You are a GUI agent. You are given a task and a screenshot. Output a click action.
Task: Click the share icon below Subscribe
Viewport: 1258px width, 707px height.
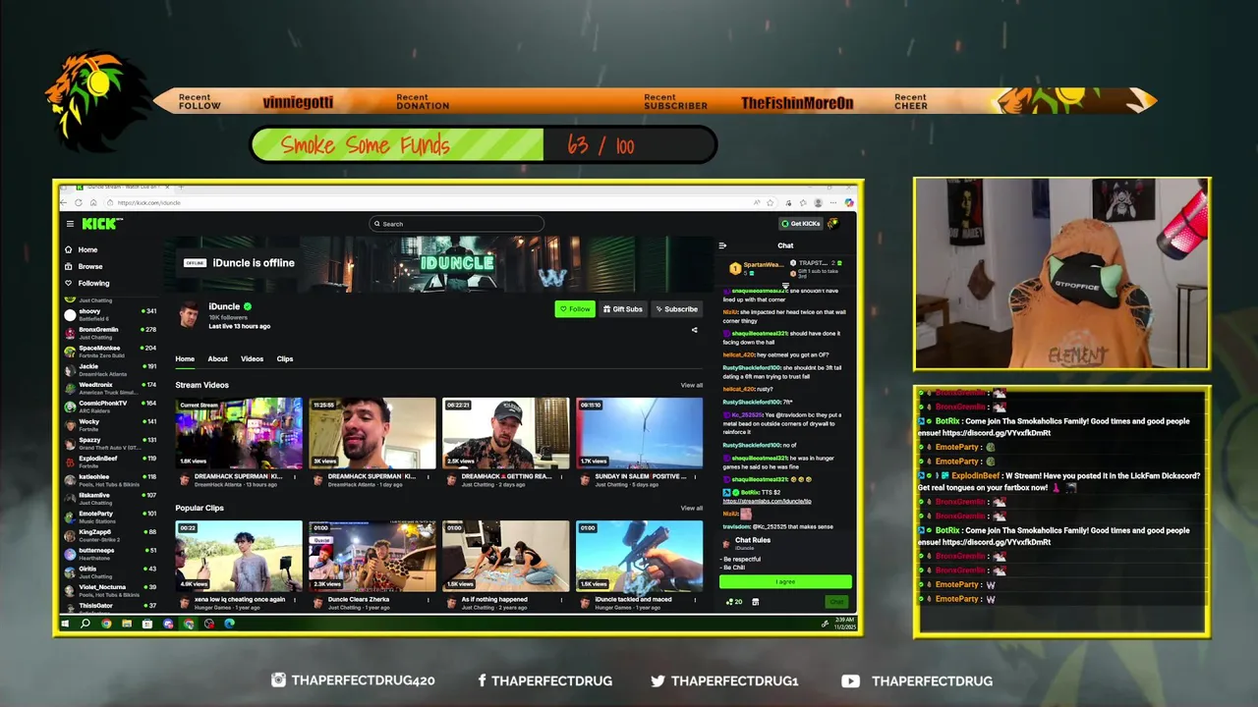point(695,330)
